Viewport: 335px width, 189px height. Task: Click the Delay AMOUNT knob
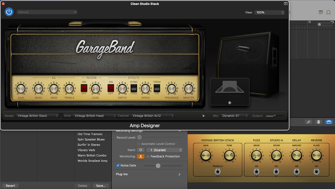tap(296, 156)
